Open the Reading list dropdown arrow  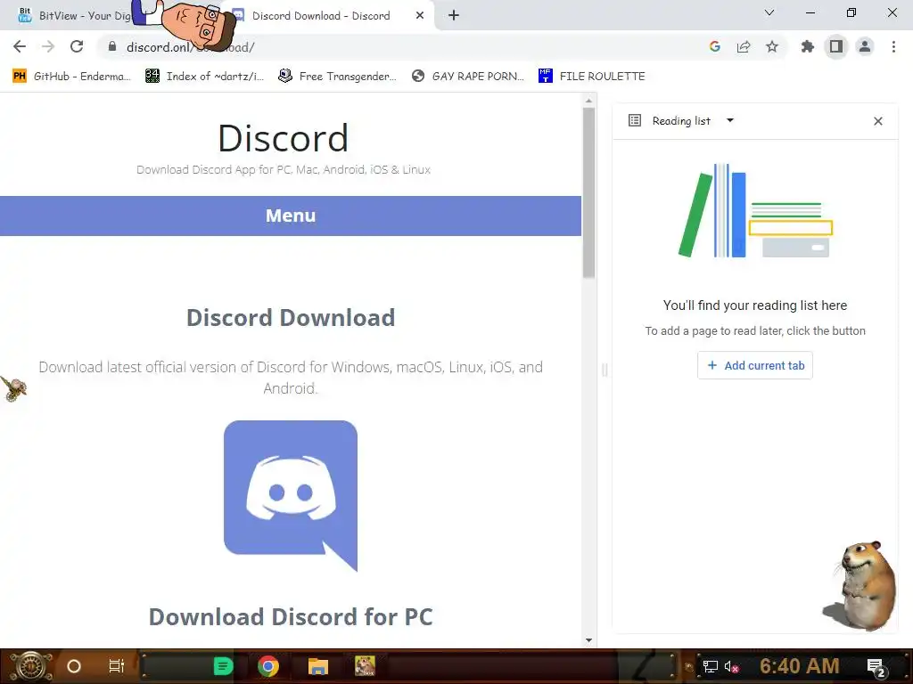pos(730,120)
